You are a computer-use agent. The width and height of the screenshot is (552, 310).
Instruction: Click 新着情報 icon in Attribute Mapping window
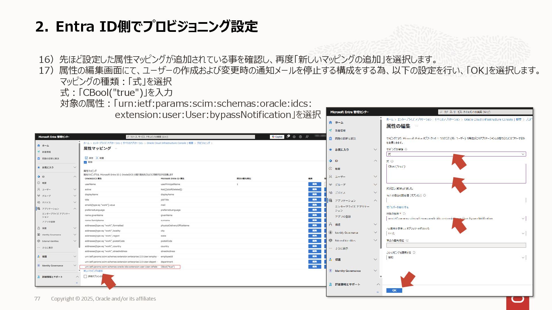pos(39,152)
